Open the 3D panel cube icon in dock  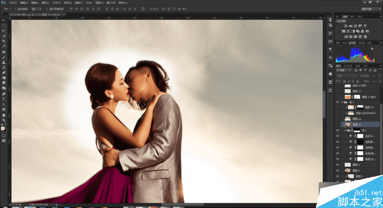[330, 74]
